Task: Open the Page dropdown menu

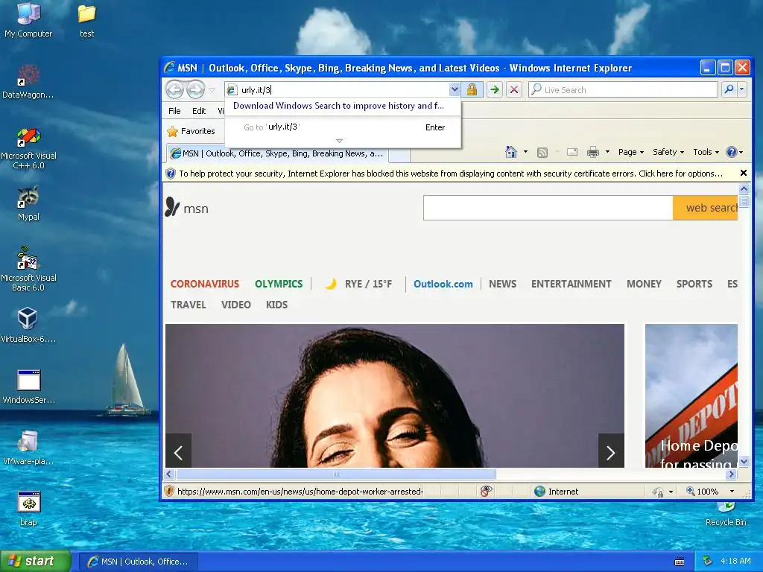Action: click(x=631, y=152)
